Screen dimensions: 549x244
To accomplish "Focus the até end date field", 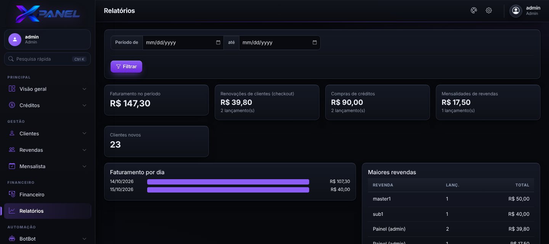I will (279, 43).
